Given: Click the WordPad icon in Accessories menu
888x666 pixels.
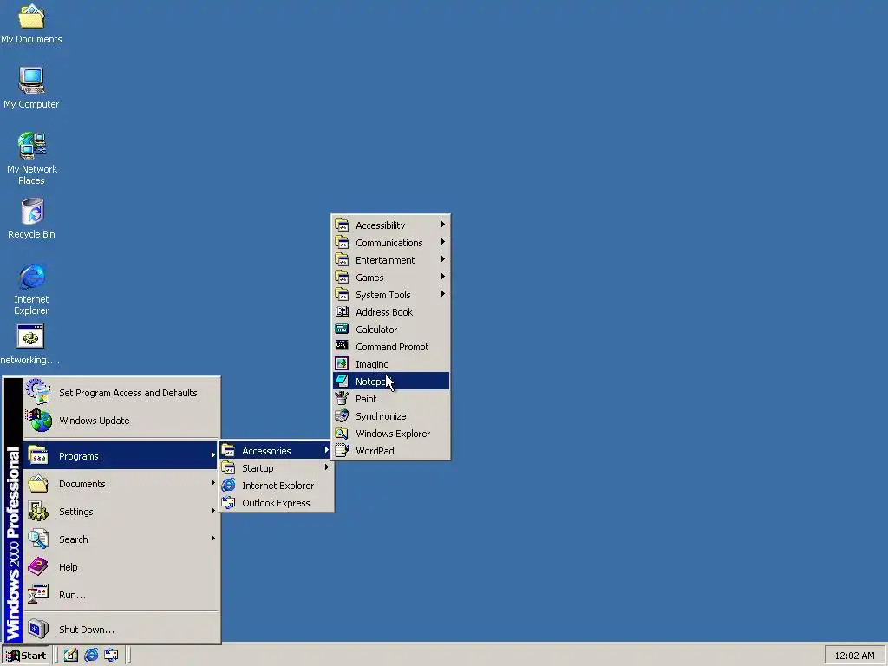Looking at the screenshot, I should point(342,450).
